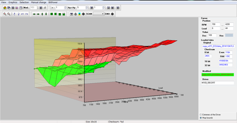Viewport: 237px width, 123px height.
Task: Open the Graphics menu
Action: [x=13, y=2]
